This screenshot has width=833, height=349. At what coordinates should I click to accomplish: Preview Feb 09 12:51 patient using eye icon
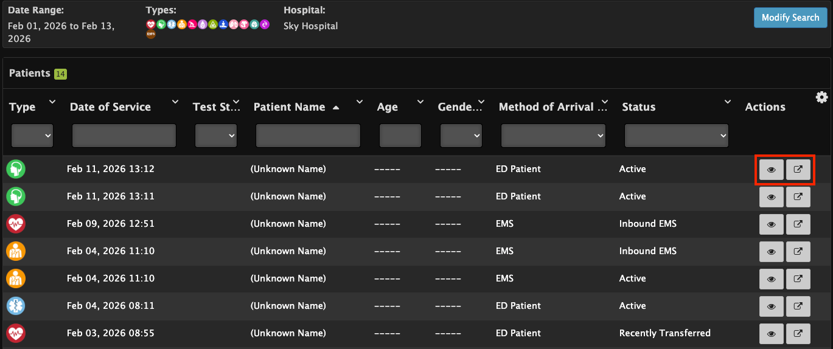click(771, 224)
